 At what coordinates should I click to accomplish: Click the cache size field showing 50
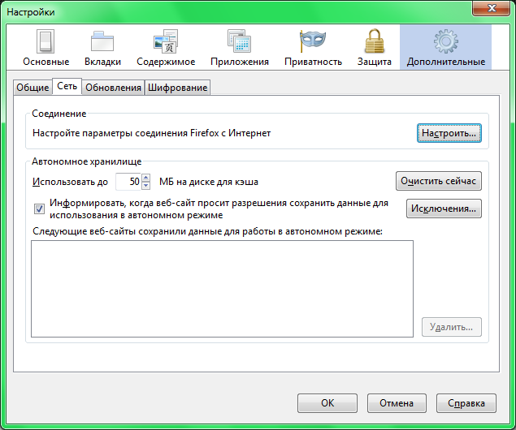pyautogui.click(x=128, y=182)
